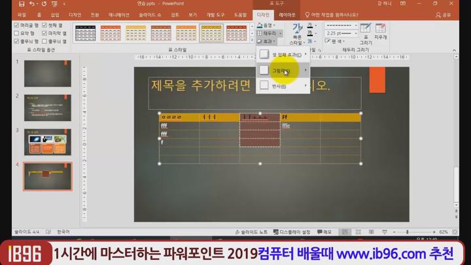Image resolution: width=471 pixels, height=265 pixels.
Task: Open the 파일 (File) tab
Action: click(x=22, y=14)
